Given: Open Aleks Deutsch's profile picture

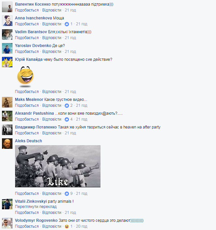Looking at the screenshot, I should pyautogui.click(x=7, y=144).
